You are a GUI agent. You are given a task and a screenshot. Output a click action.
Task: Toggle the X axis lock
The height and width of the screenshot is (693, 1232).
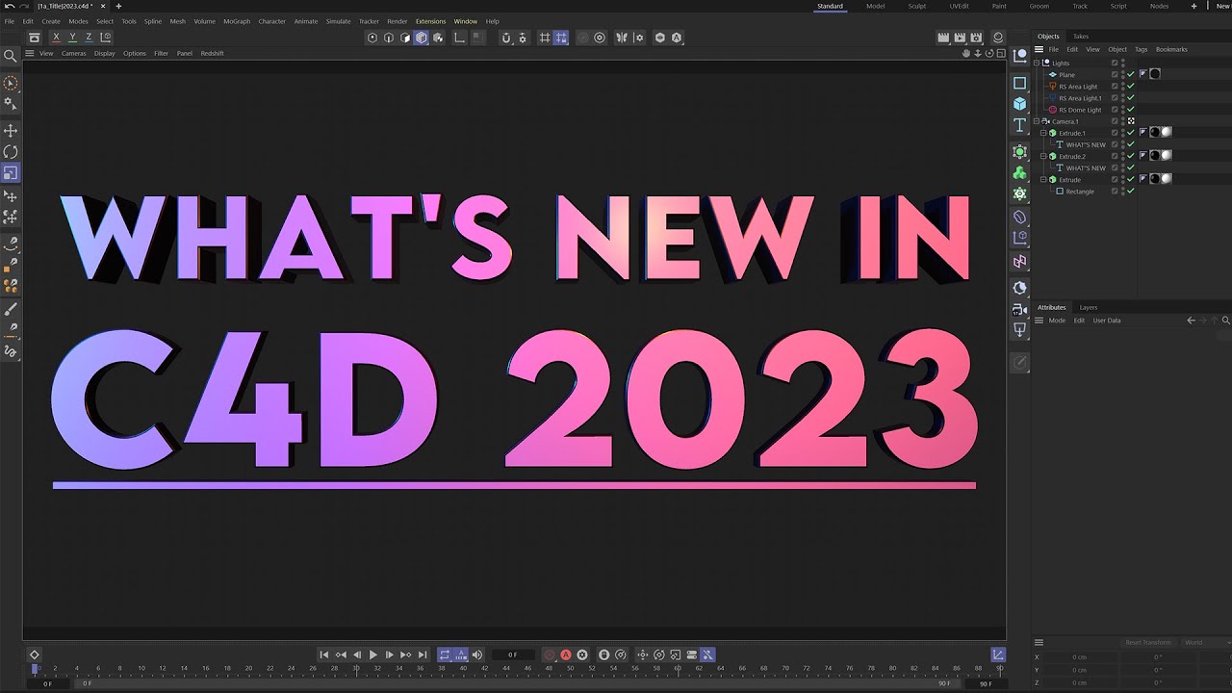56,38
